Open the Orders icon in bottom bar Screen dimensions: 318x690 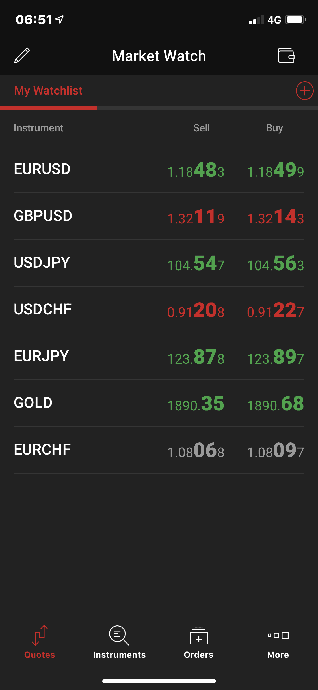(199, 635)
